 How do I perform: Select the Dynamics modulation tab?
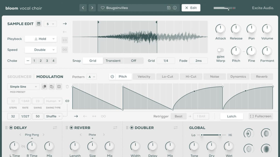pos(238,77)
